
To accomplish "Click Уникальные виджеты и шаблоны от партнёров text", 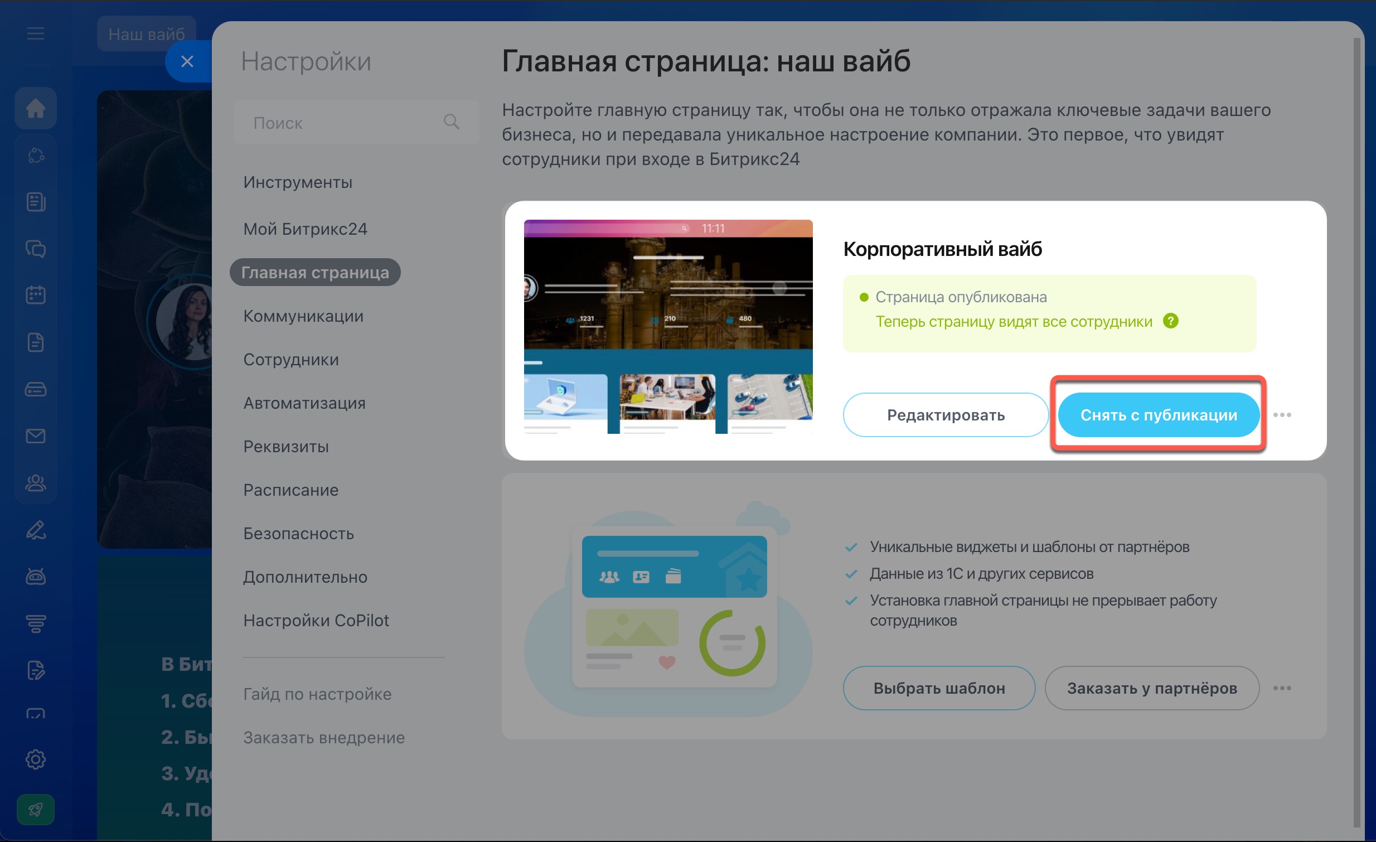I will pyautogui.click(x=1029, y=546).
